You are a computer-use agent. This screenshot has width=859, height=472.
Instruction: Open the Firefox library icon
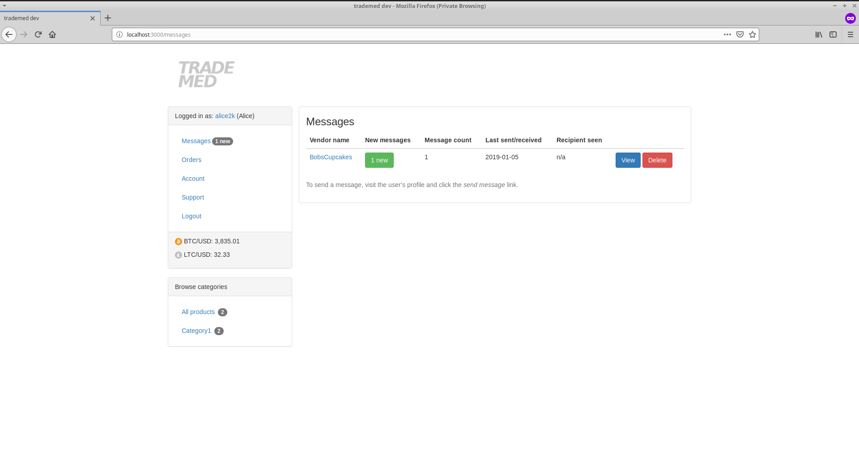(819, 34)
